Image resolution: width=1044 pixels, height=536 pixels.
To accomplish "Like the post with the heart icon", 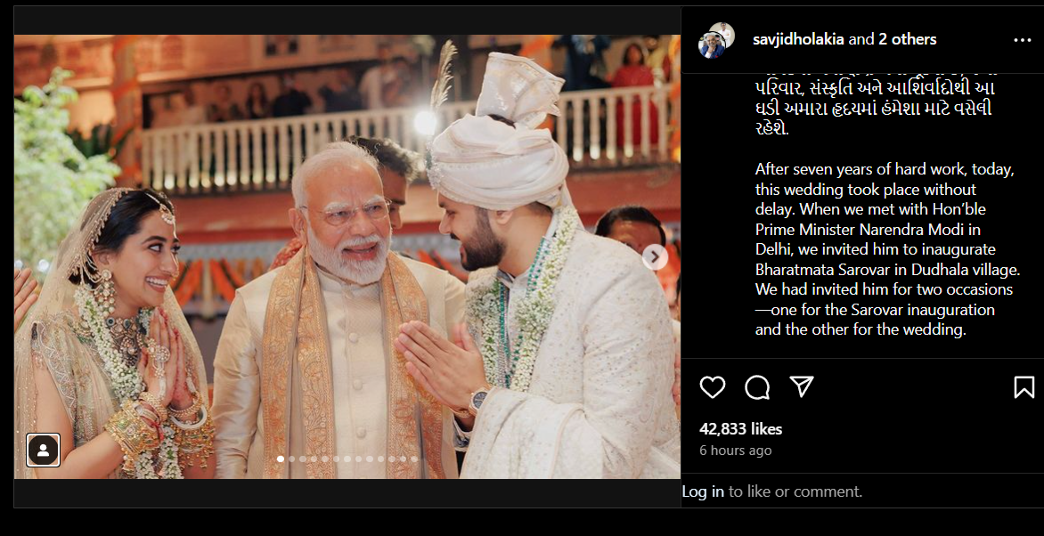I will 713,386.
